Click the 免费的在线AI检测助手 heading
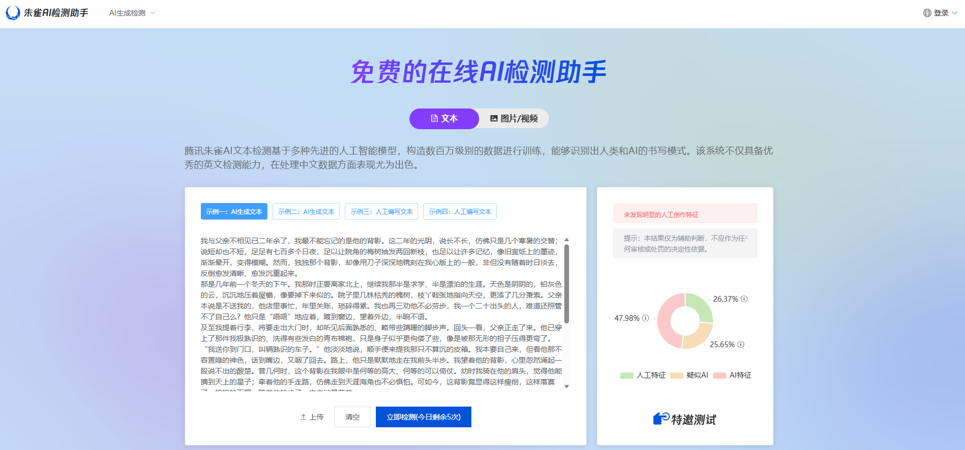This screenshot has width=965, height=450. 478,72
